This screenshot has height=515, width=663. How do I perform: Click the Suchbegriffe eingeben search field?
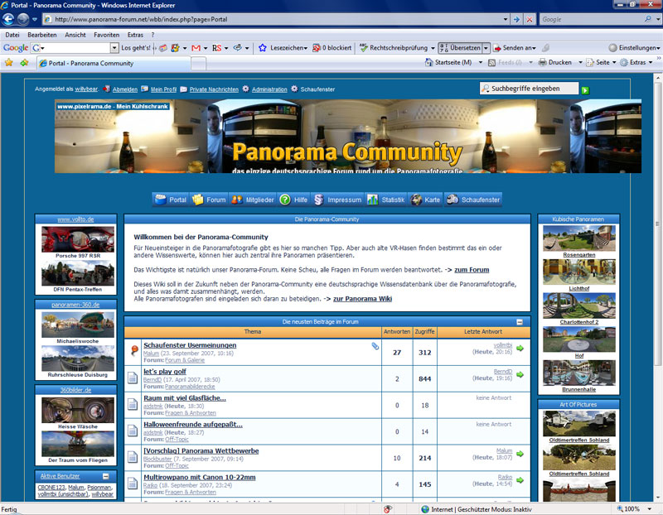tap(529, 89)
